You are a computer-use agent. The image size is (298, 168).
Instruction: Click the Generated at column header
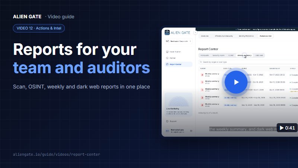[x=275, y=68]
